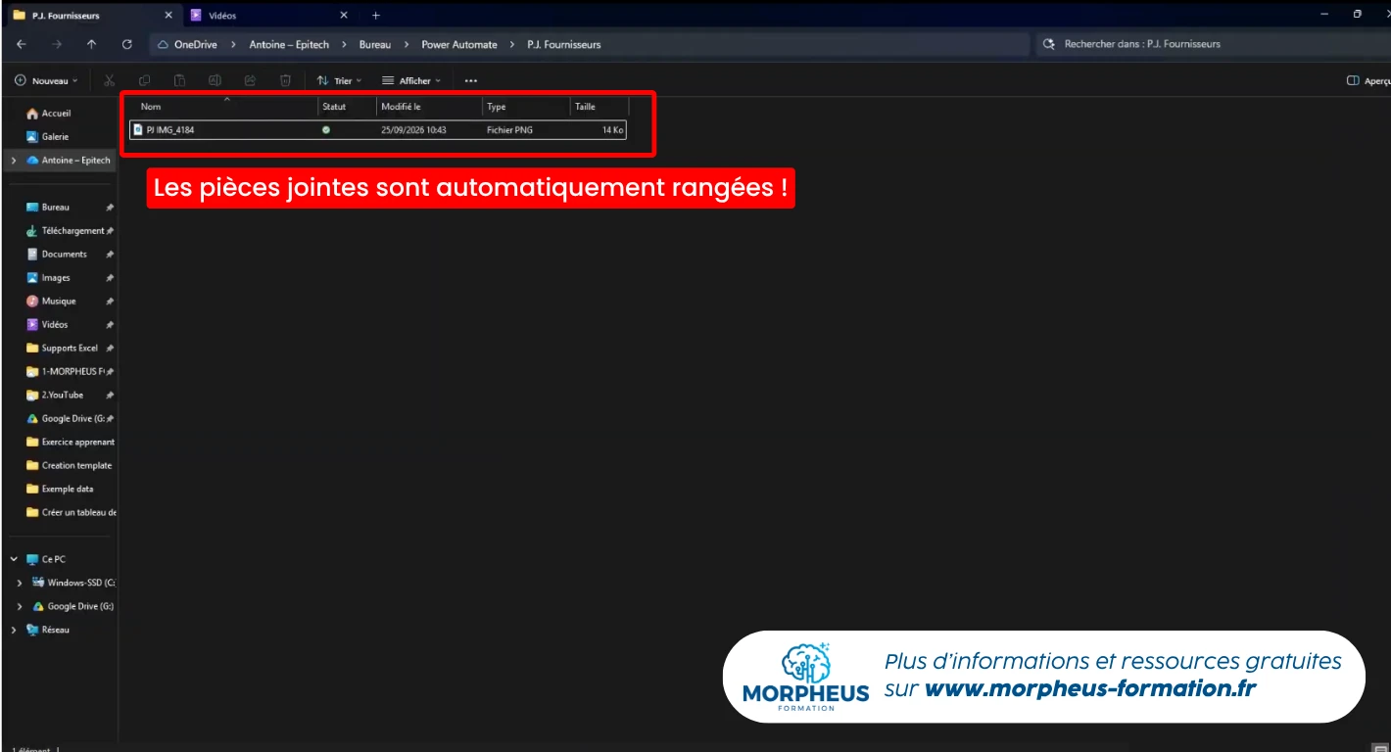Select Antoine – Epitech OneDrive in sidebar
The image size is (1391, 752).
tap(69, 161)
